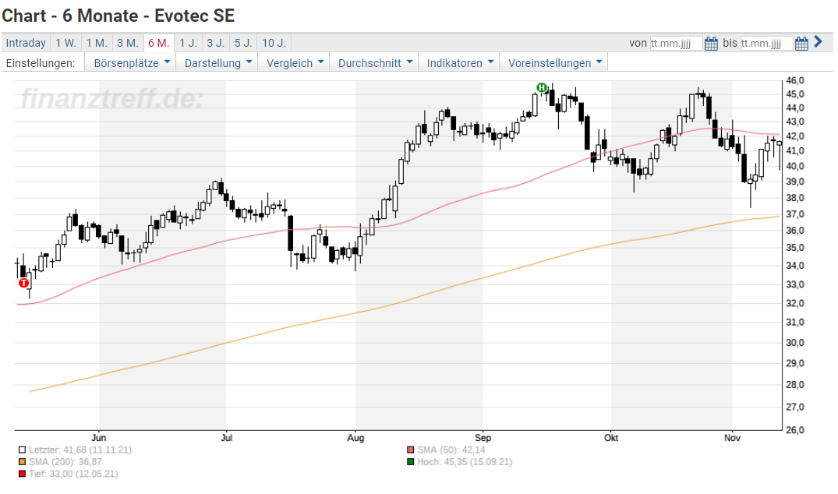
Task: Focus the 'von' start date field
Action: (676, 44)
